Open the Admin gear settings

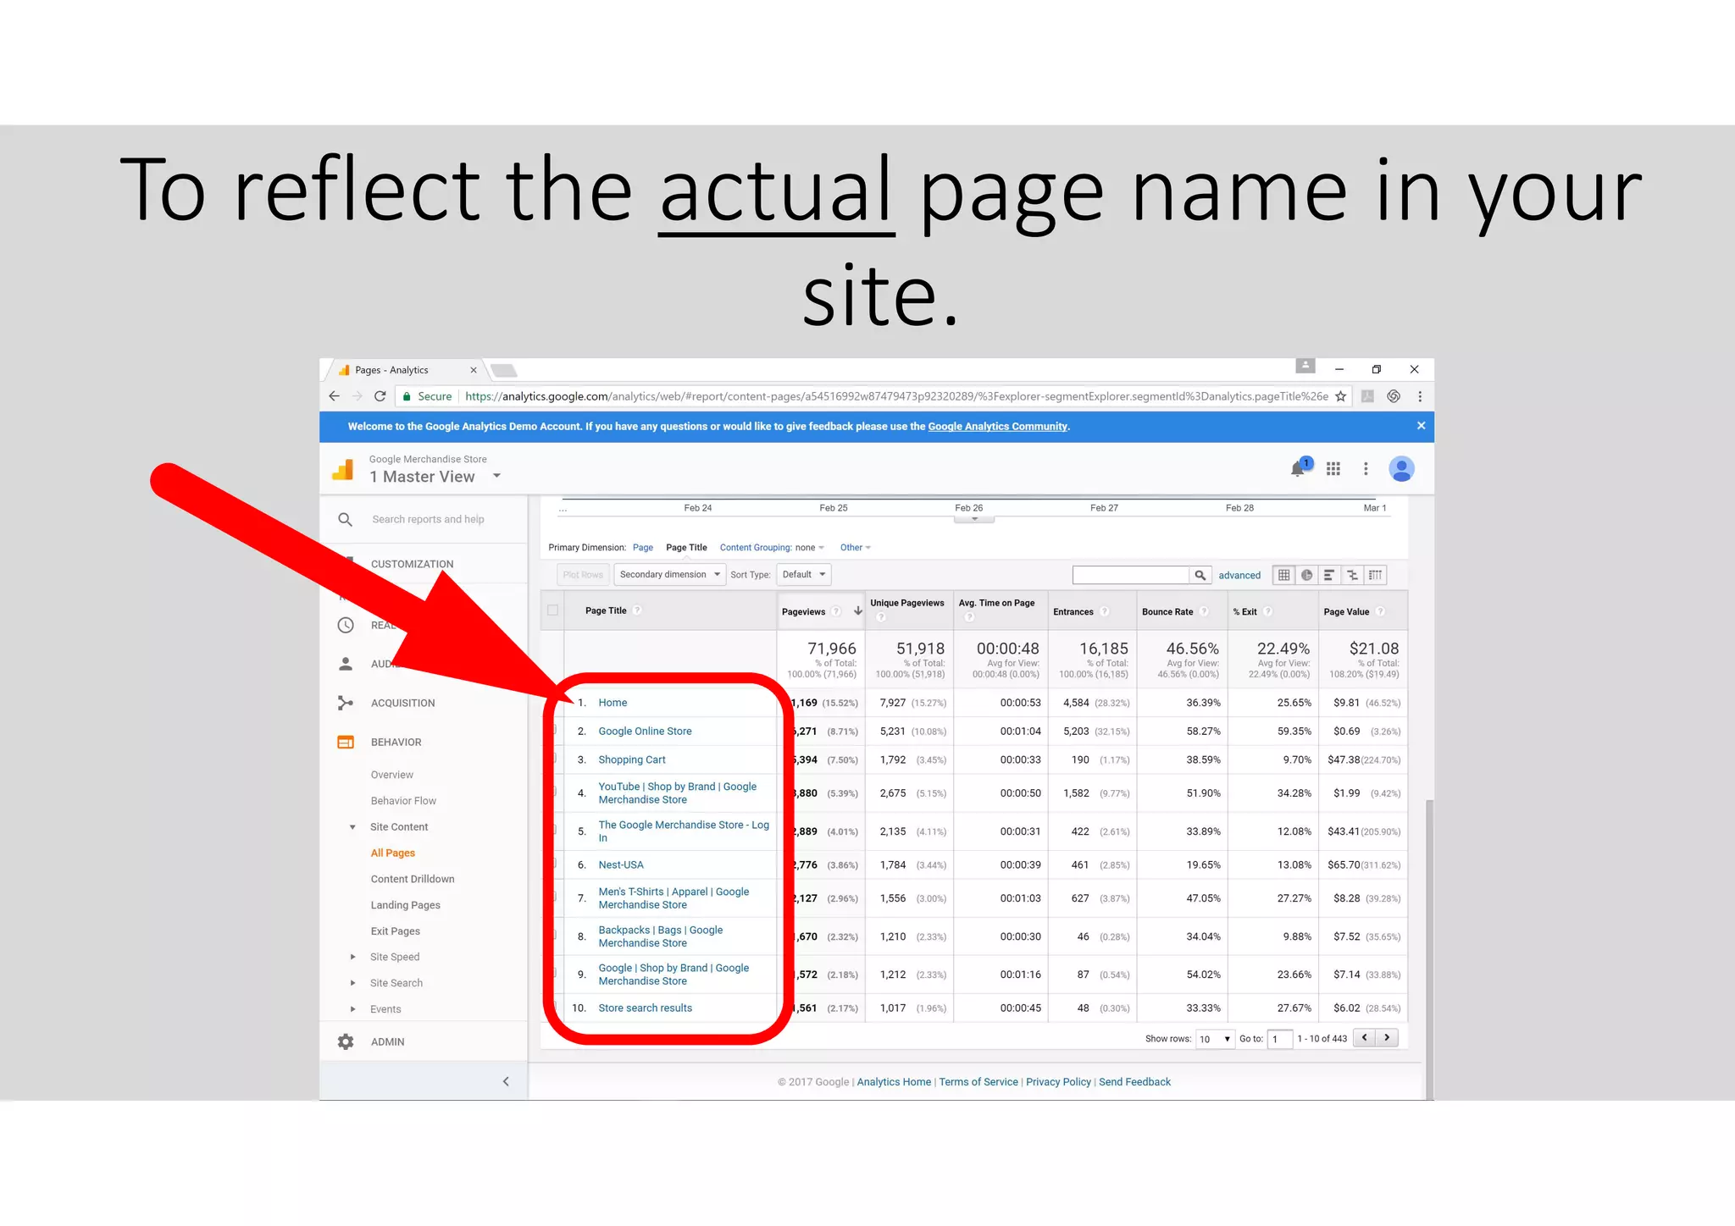[x=346, y=1041]
